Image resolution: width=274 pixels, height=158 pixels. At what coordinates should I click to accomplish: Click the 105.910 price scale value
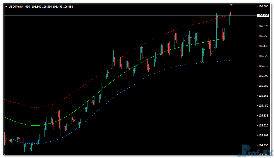point(263,66)
